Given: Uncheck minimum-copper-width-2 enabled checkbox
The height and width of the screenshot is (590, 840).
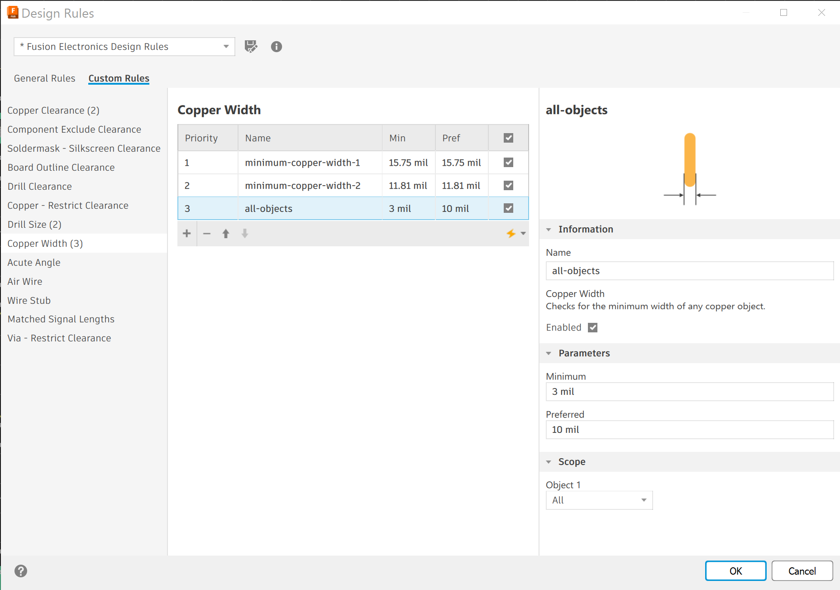Looking at the screenshot, I should click(x=509, y=186).
